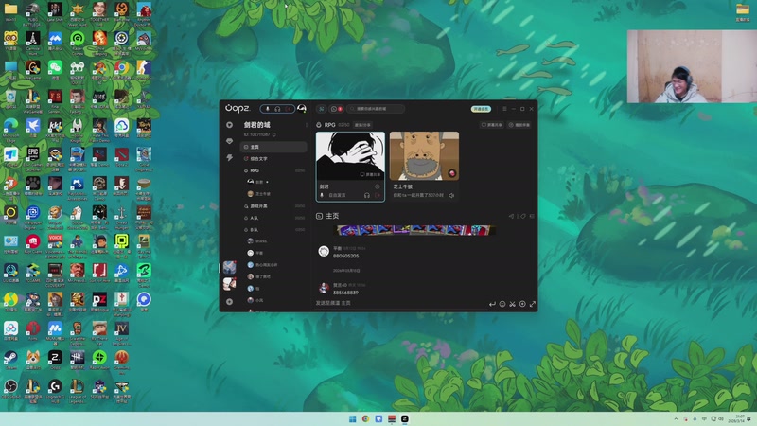The width and height of the screenshot is (757, 426).
Task: Select 综合文字 channel in sidebar
Action: click(x=273, y=158)
